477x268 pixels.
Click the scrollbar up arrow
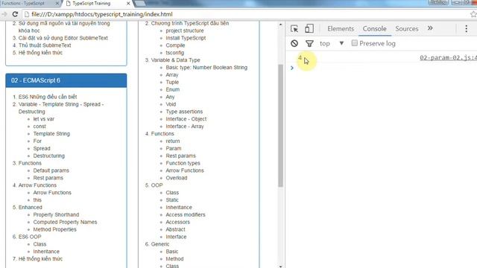280,24
